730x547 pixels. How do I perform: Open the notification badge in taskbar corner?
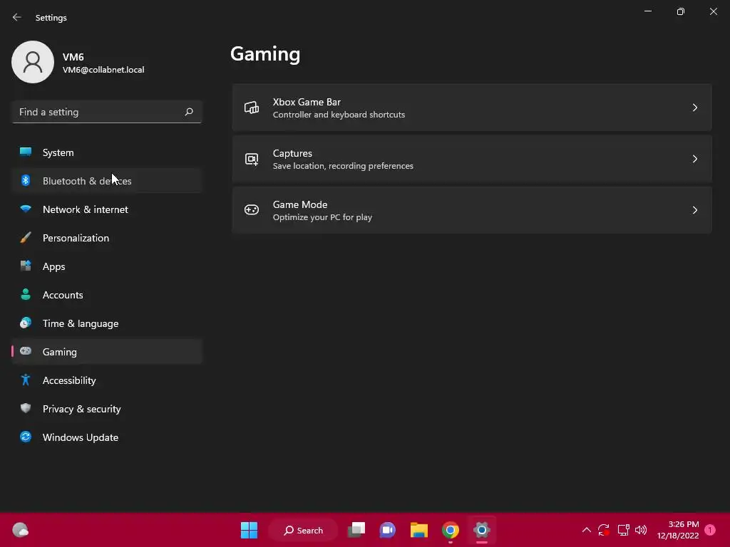pyautogui.click(x=710, y=530)
